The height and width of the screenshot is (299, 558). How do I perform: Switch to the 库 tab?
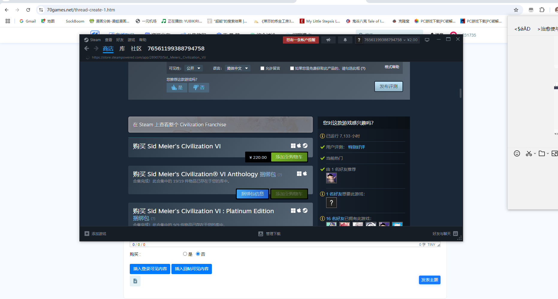point(122,49)
